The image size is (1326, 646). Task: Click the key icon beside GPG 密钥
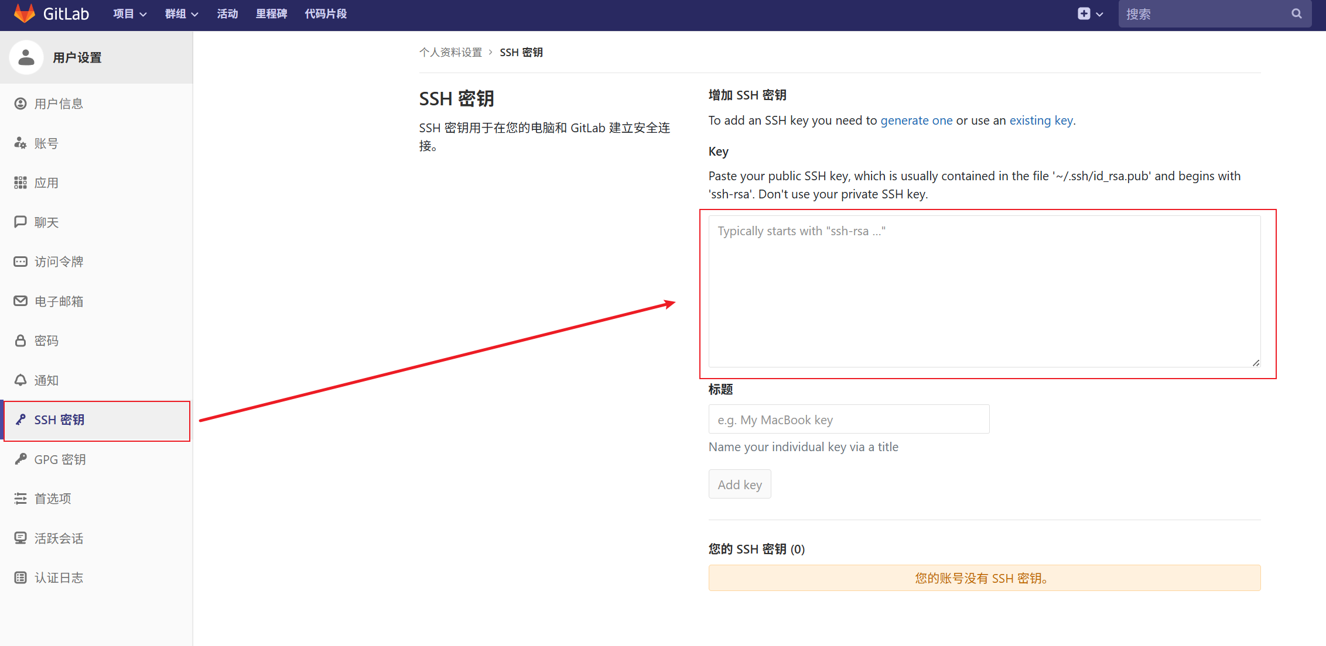coord(20,459)
